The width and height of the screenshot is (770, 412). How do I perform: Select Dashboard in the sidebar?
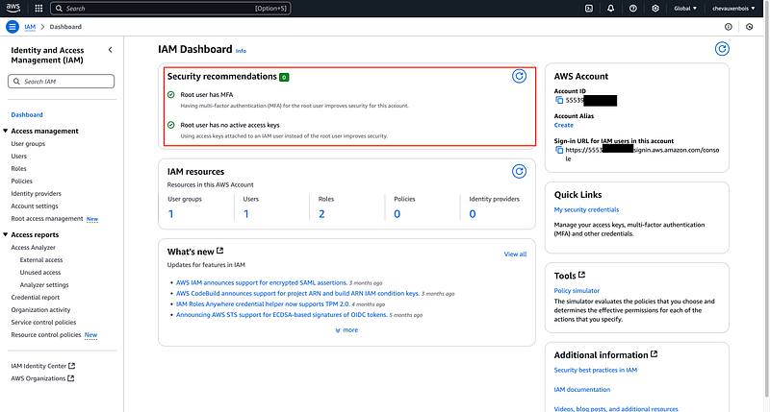27,114
